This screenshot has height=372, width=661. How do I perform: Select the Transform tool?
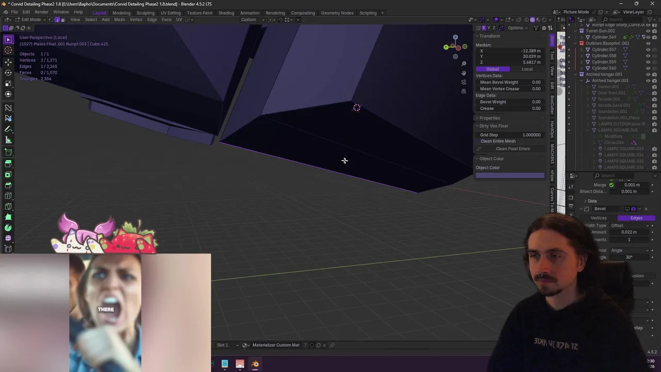click(8, 95)
